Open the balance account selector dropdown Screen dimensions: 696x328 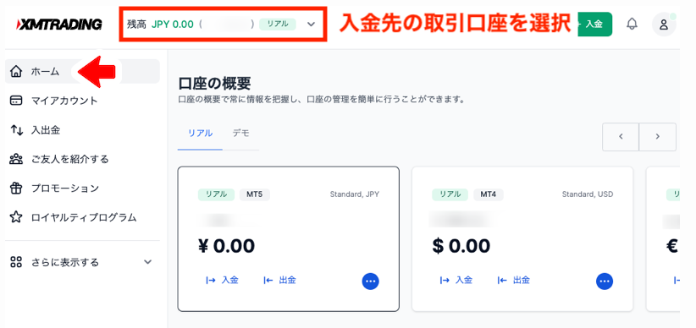tap(223, 24)
